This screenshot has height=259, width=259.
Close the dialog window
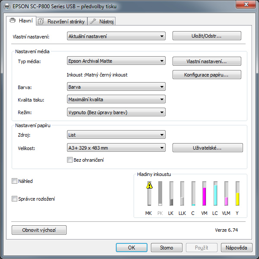click(246, 4)
